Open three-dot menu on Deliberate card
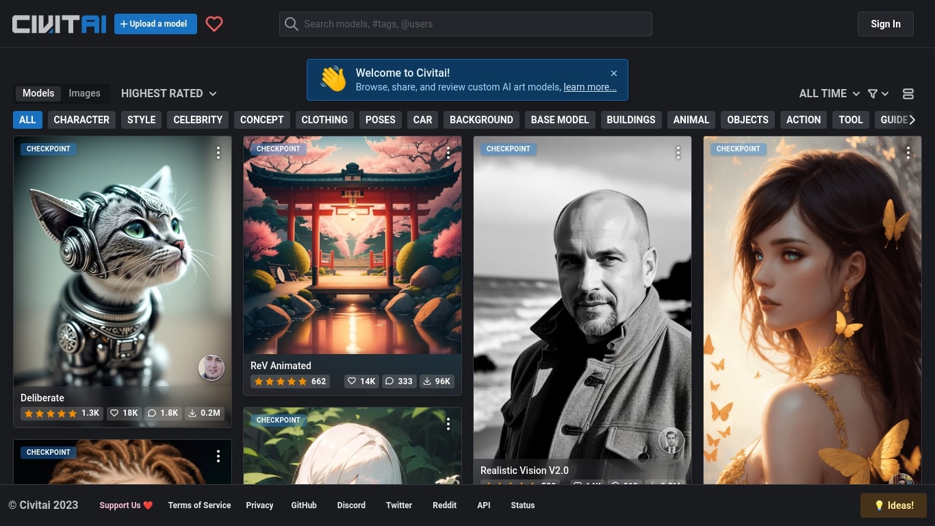935x526 pixels. [x=218, y=153]
